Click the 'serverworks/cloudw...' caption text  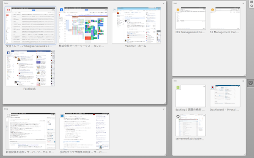(x=190, y=139)
